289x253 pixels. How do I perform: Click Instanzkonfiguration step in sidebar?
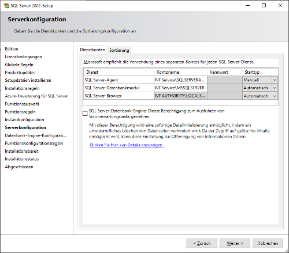pos(24,120)
